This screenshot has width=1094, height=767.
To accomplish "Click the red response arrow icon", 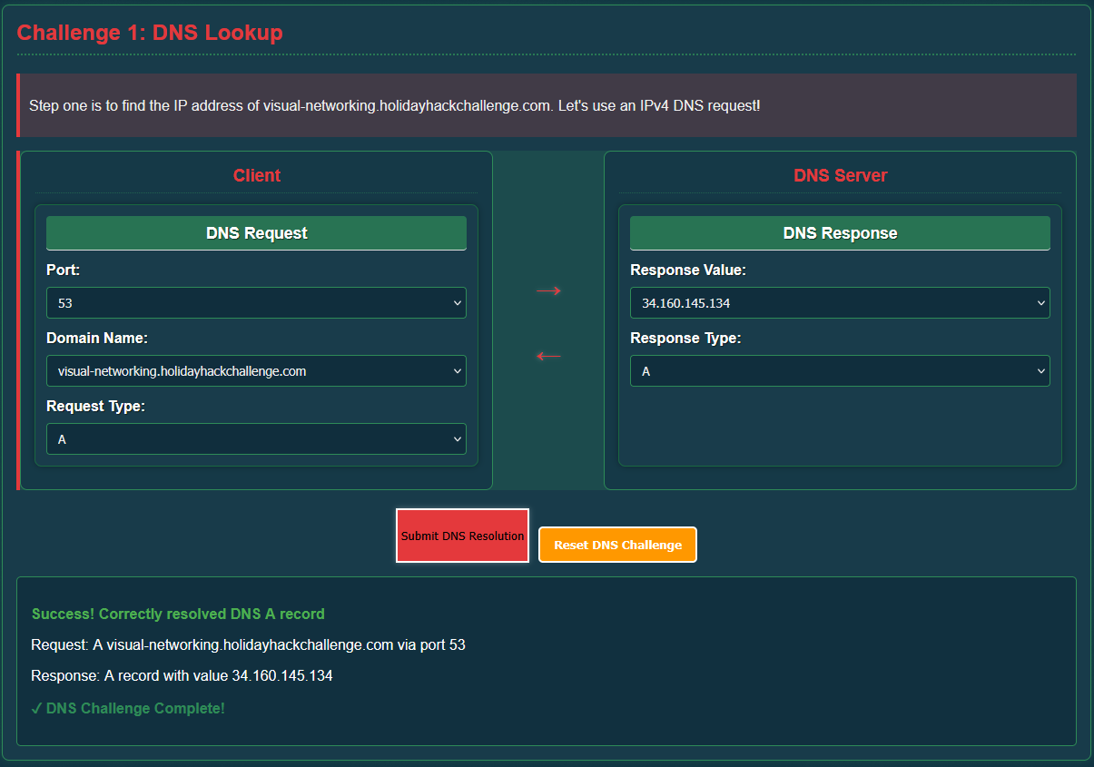I will pos(548,356).
